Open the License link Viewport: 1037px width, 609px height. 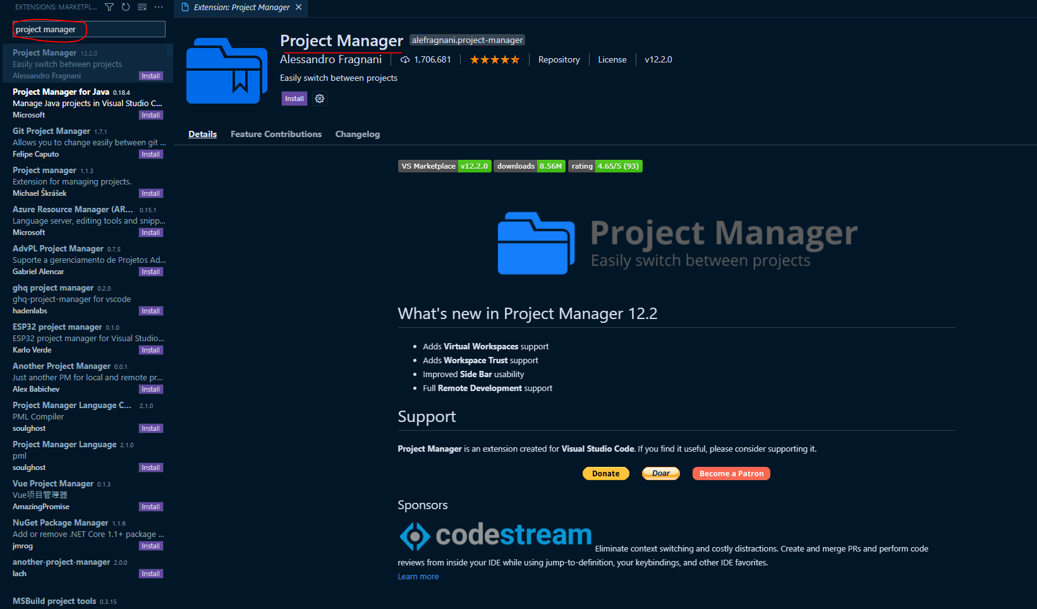[612, 59]
